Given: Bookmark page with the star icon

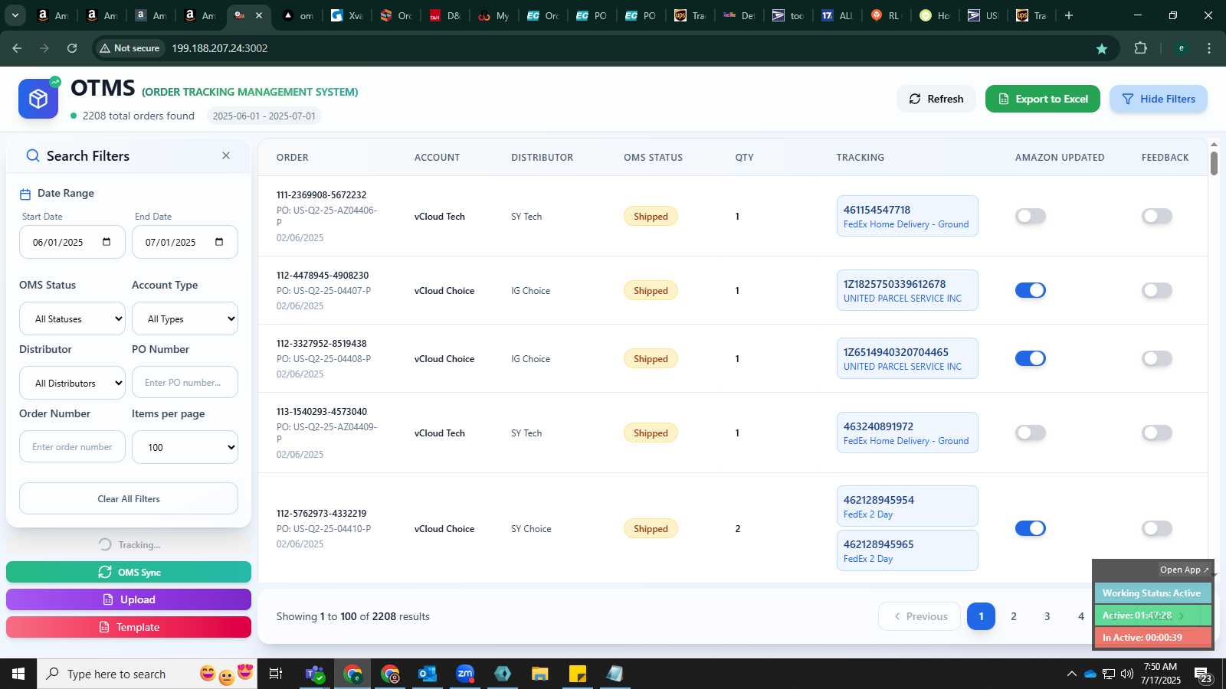Looking at the screenshot, I should pyautogui.click(x=1102, y=48).
